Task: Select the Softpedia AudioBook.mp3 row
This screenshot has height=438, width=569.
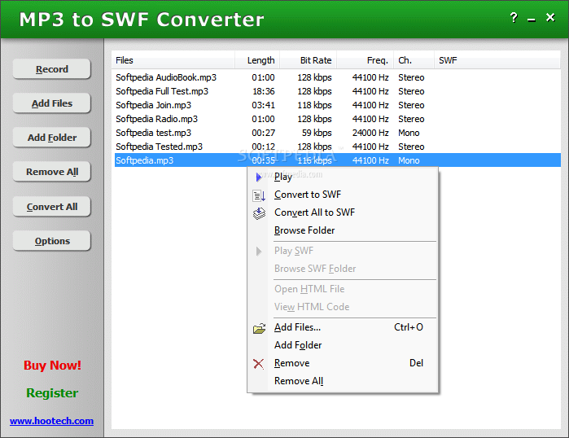Action: point(338,77)
